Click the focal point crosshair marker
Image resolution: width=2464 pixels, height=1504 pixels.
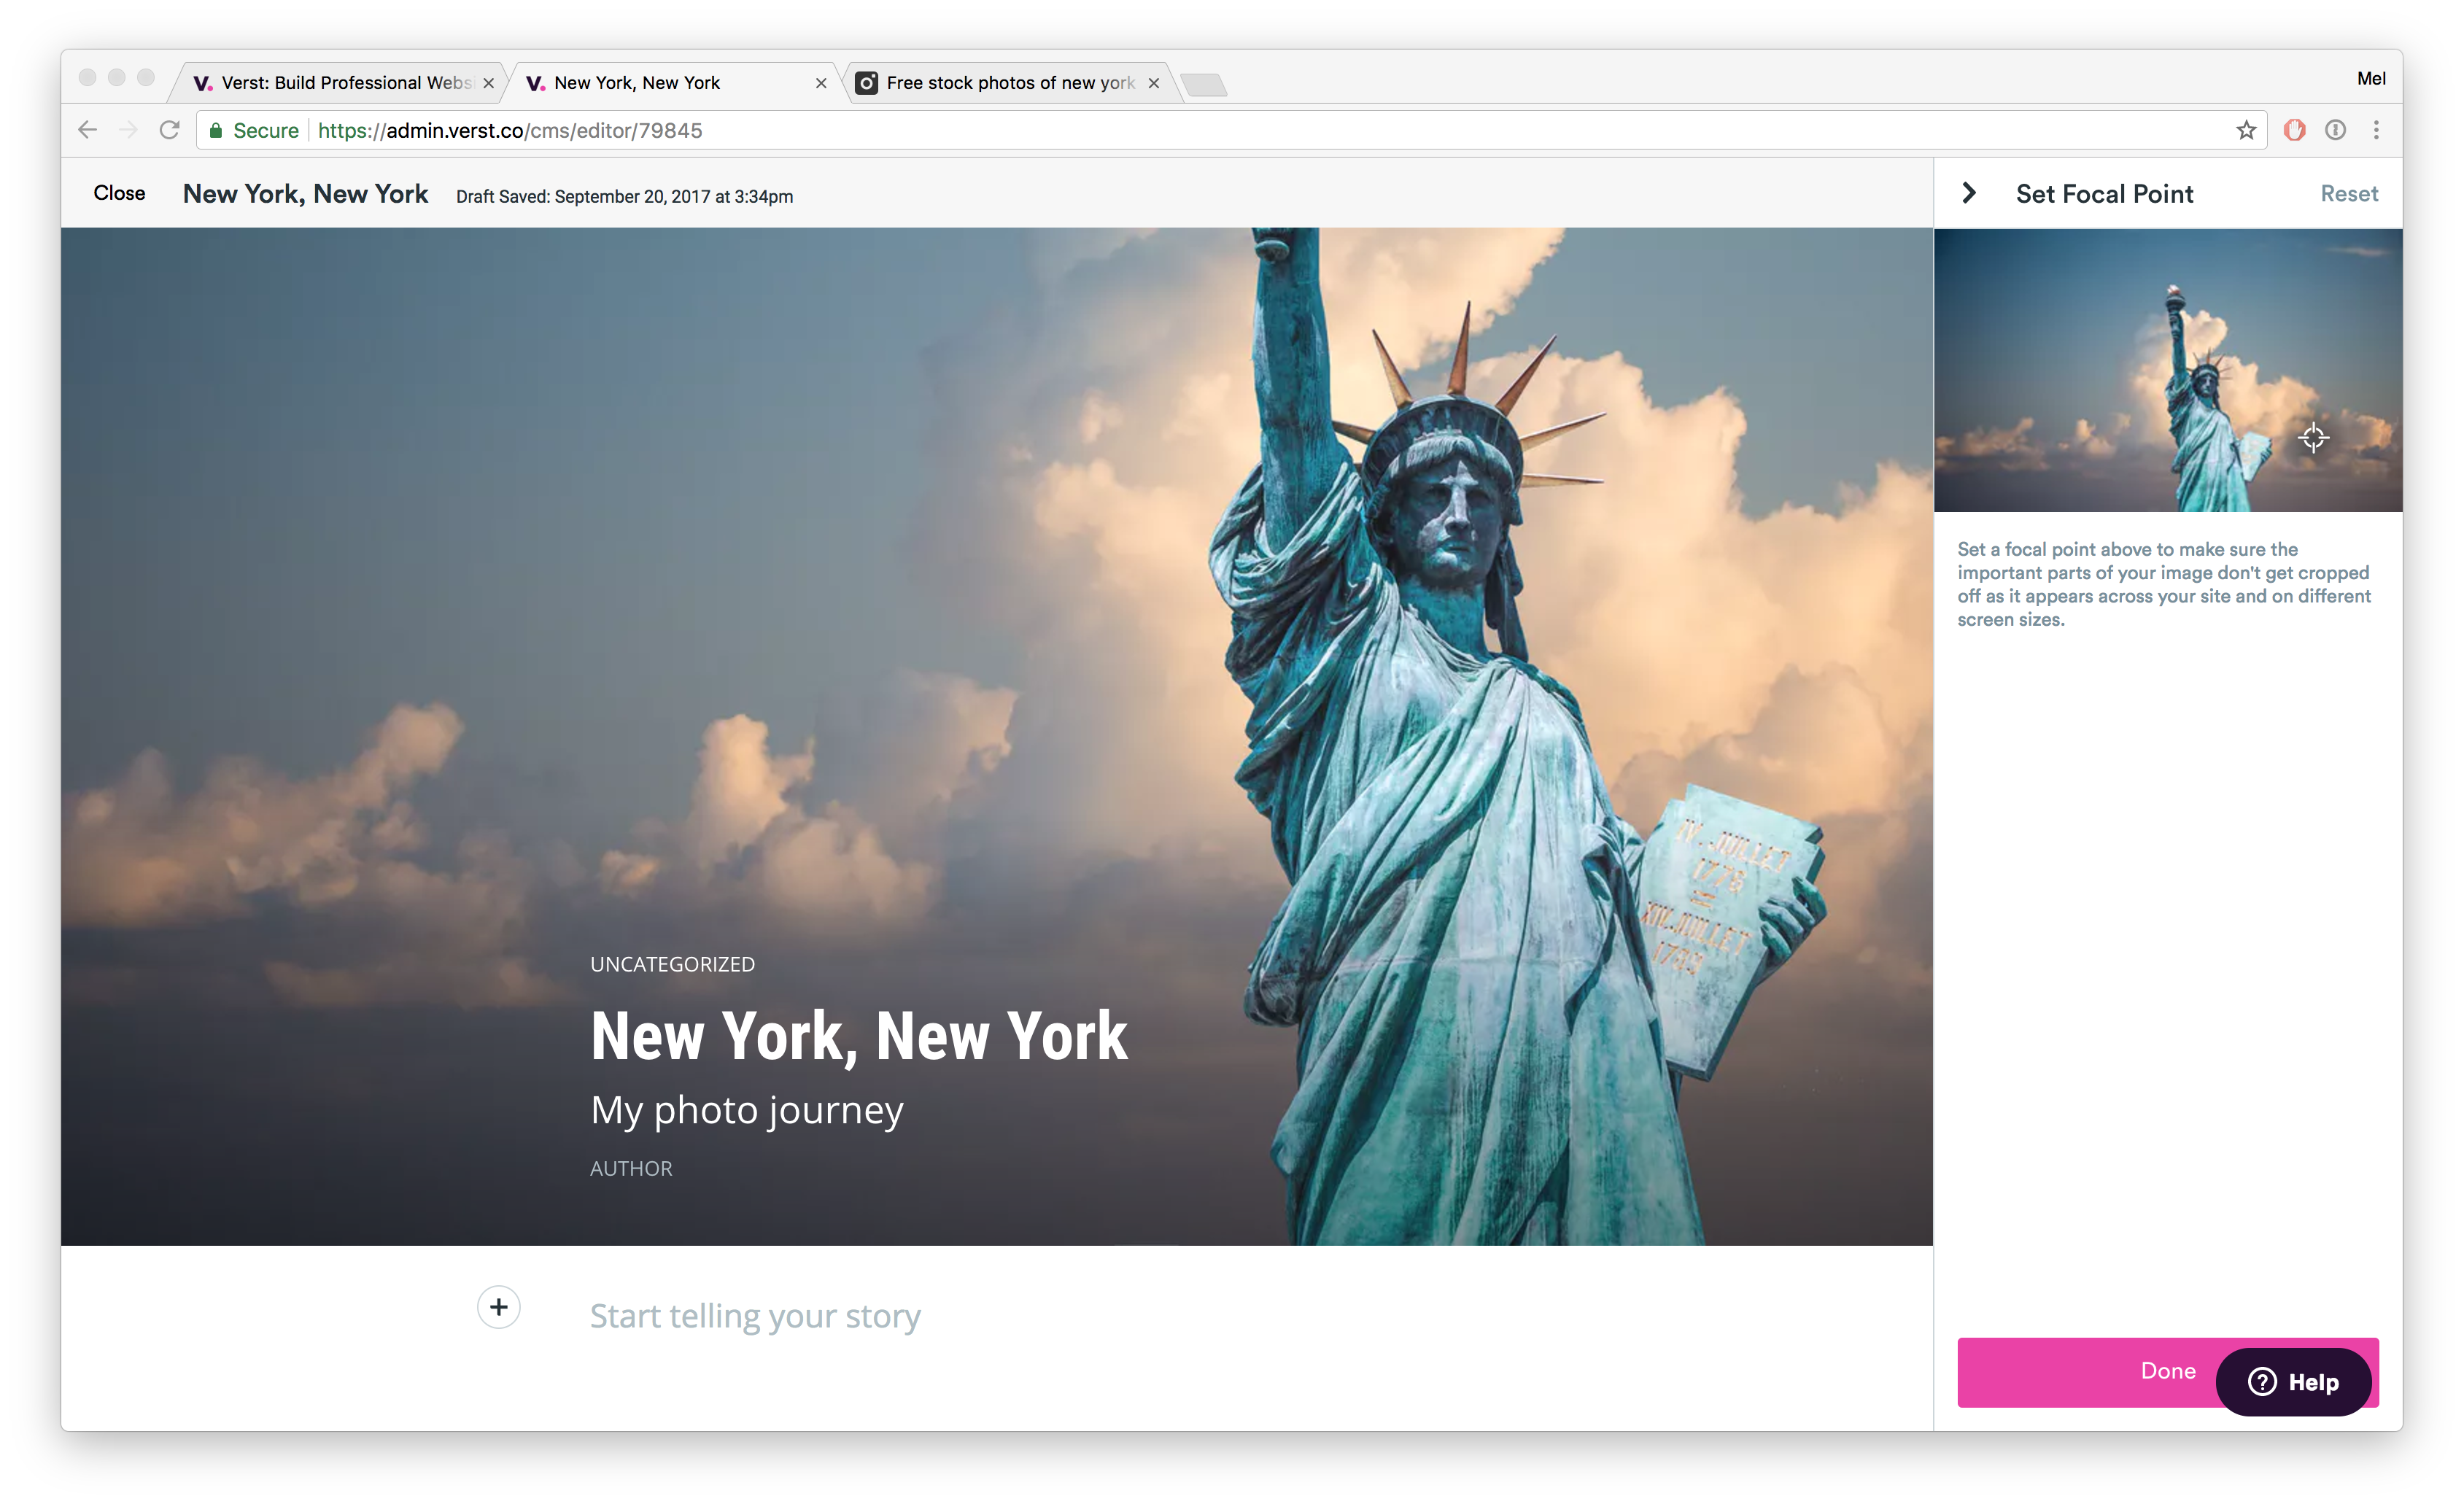(x=2312, y=438)
